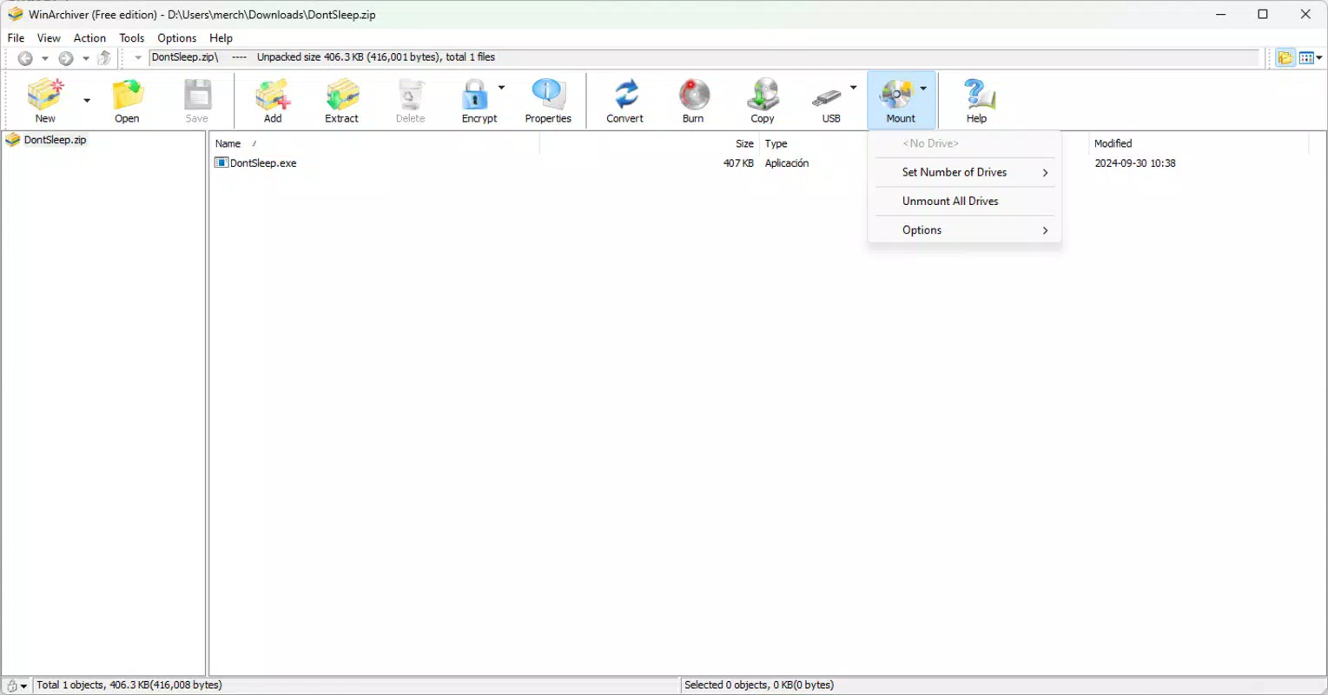Viewport: 1328px width, 695px height.
Task: Sort files by Size column
Action: coord(650,143)
